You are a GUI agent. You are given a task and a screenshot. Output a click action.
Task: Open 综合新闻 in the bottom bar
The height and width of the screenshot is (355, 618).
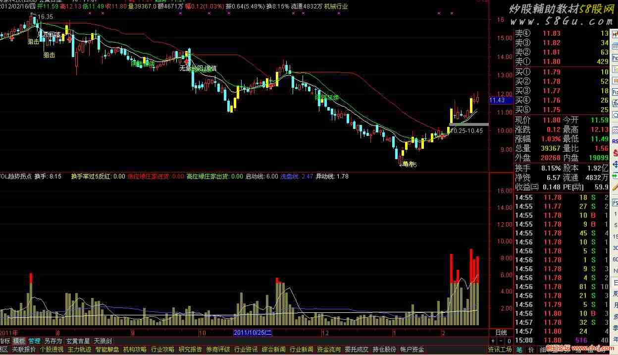point(274,350)
